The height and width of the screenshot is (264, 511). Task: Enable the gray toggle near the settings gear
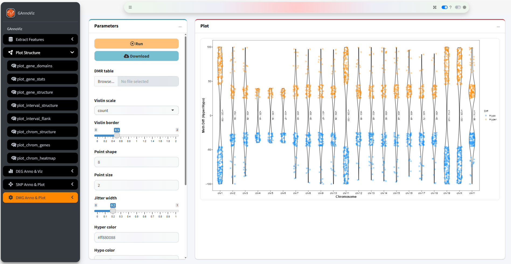458,7
